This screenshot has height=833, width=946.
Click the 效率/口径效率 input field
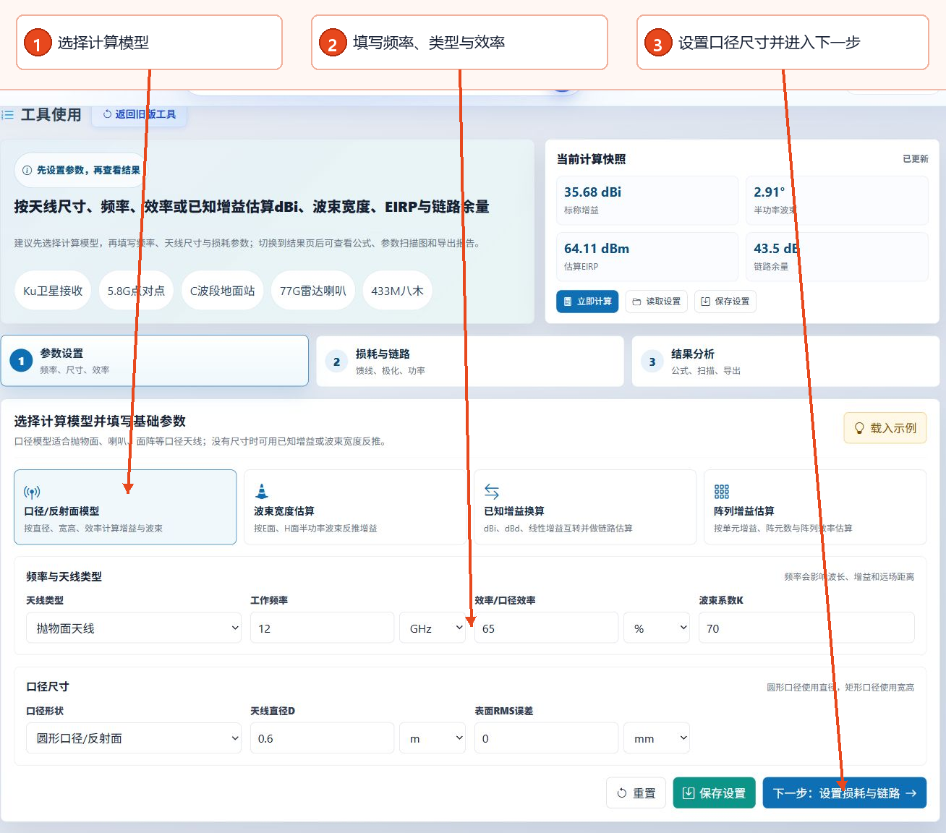click(546, 628)
